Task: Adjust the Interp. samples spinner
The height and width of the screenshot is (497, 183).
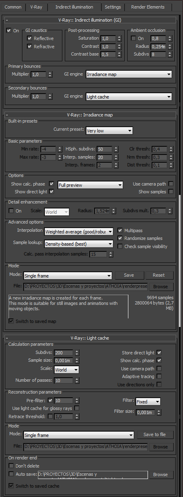Action: pos(115,157)
